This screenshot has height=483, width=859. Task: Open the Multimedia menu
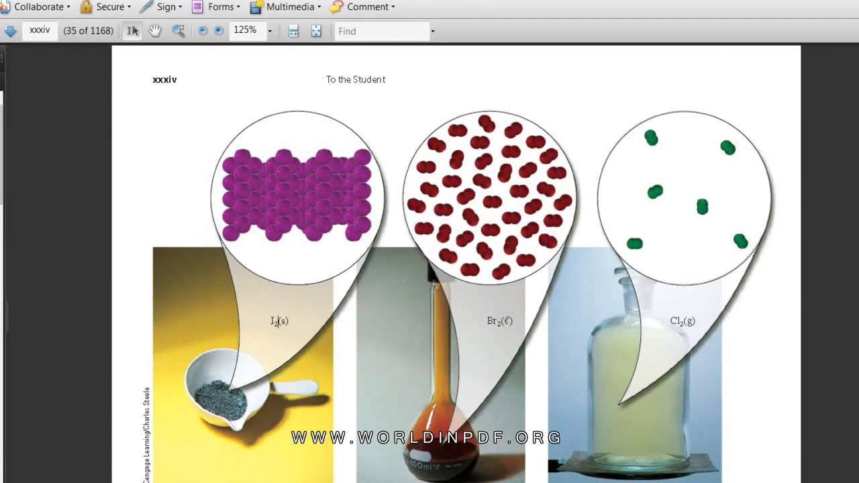(286, 7)
